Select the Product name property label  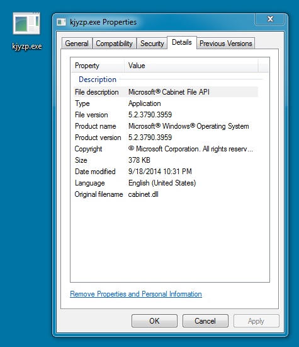click(96, 126)
